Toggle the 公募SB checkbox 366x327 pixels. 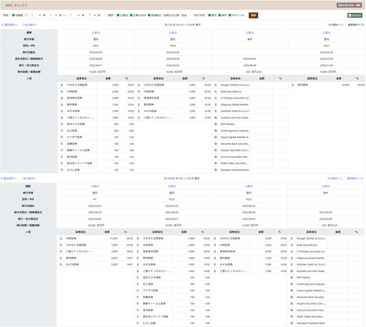click(117, 15)
